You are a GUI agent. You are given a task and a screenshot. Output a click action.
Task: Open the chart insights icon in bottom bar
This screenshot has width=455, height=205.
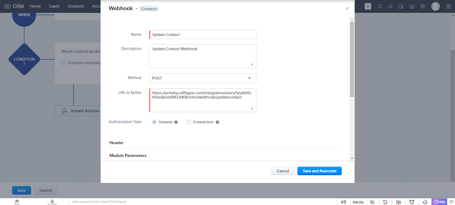pyautogui.click(x=372, y=202)
